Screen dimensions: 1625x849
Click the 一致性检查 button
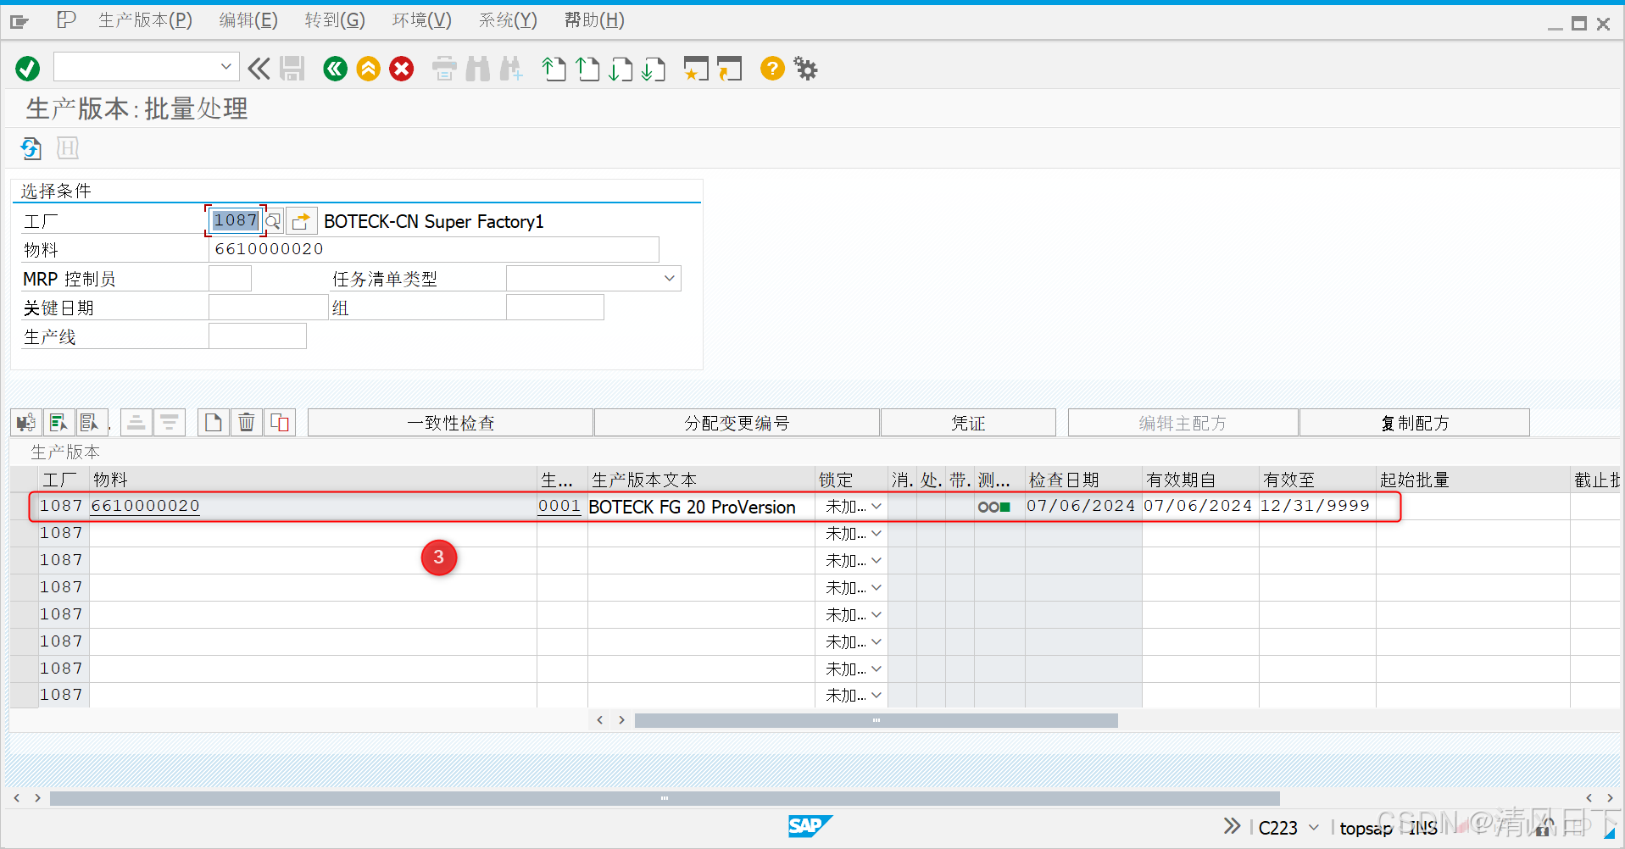click(450, 423)
